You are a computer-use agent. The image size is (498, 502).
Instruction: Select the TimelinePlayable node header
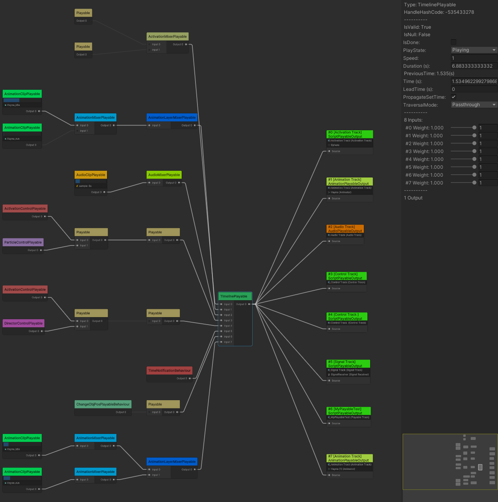click(235, 296)
